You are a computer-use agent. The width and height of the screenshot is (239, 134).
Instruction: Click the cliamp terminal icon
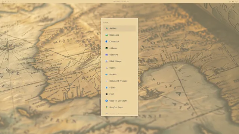coord(106,48)
